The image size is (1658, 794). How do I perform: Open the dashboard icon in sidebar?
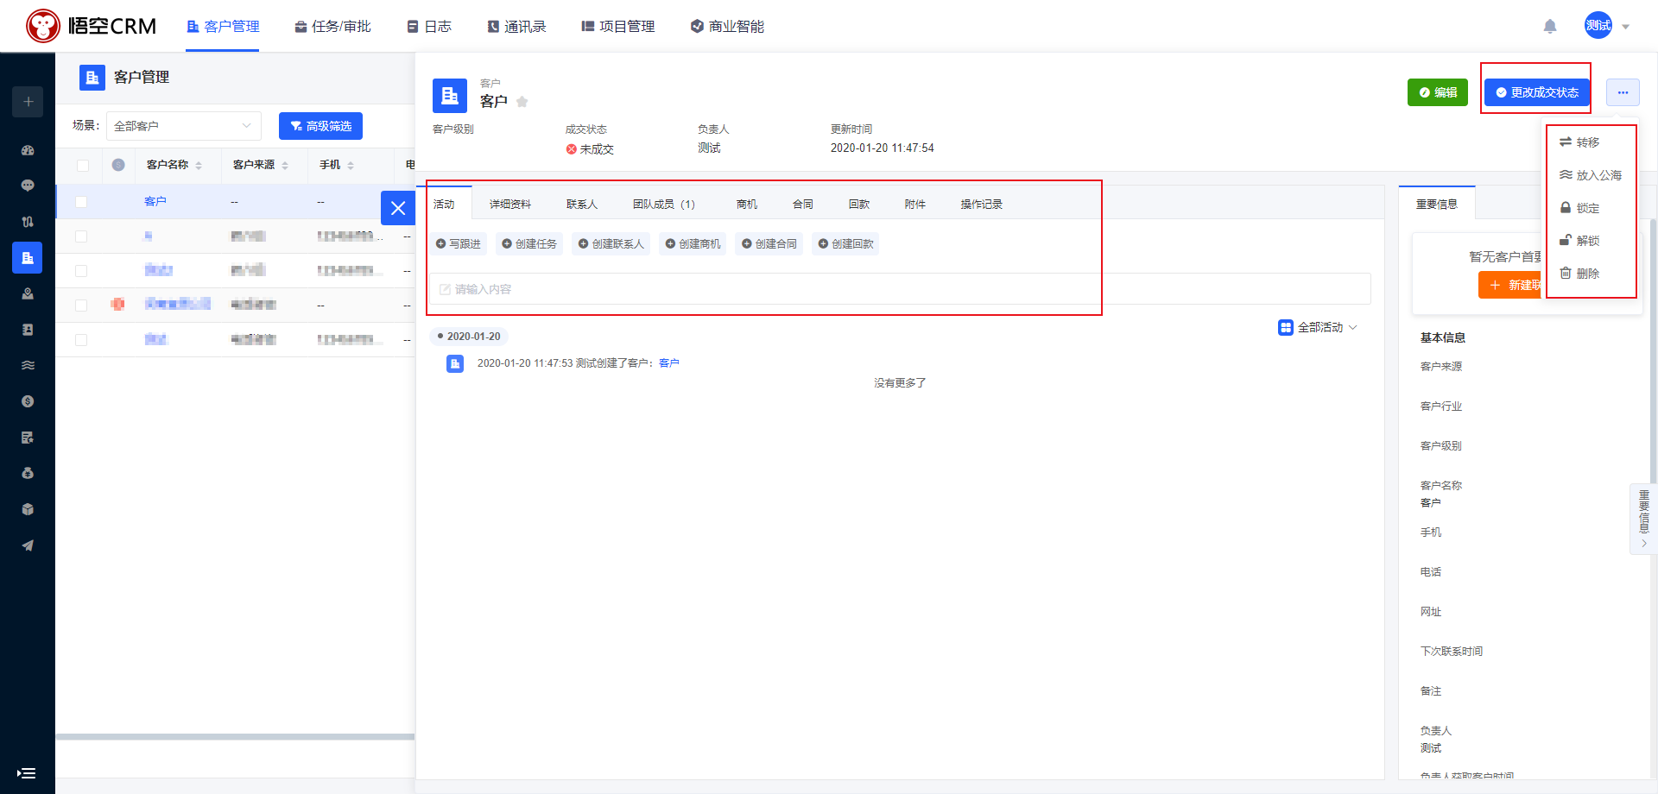[28, 150]
